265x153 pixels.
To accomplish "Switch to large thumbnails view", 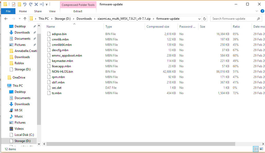I will (261, 149).
